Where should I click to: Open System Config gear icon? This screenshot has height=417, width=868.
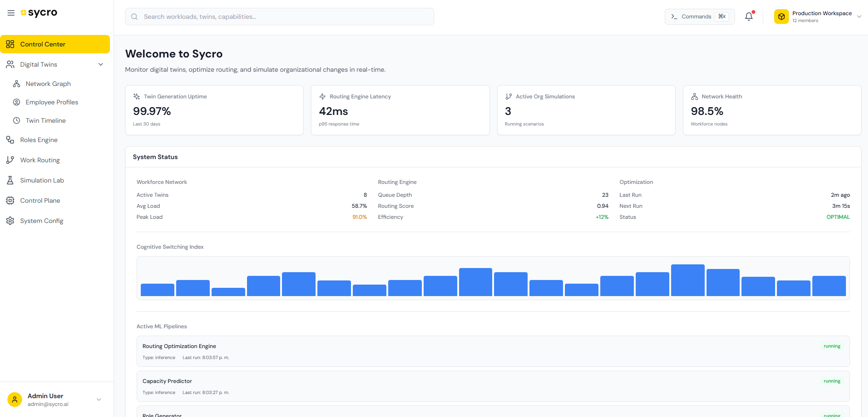point(11,220)
